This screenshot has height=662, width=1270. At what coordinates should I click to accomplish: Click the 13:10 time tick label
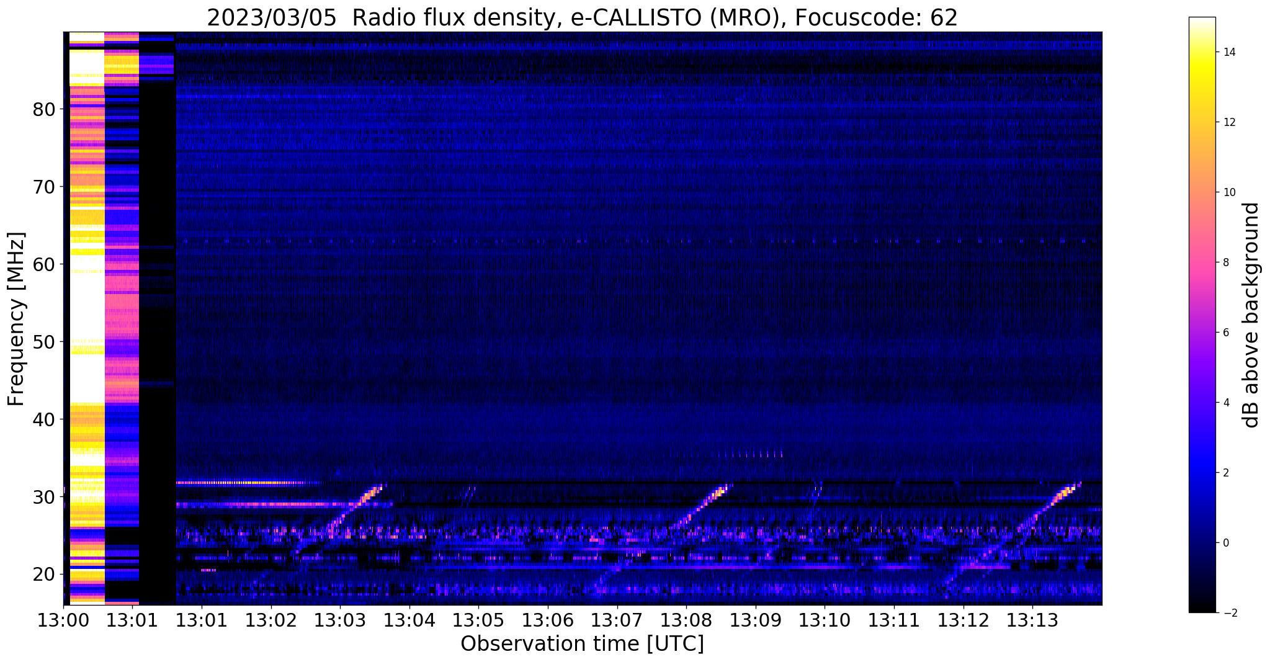coord(825,620)
